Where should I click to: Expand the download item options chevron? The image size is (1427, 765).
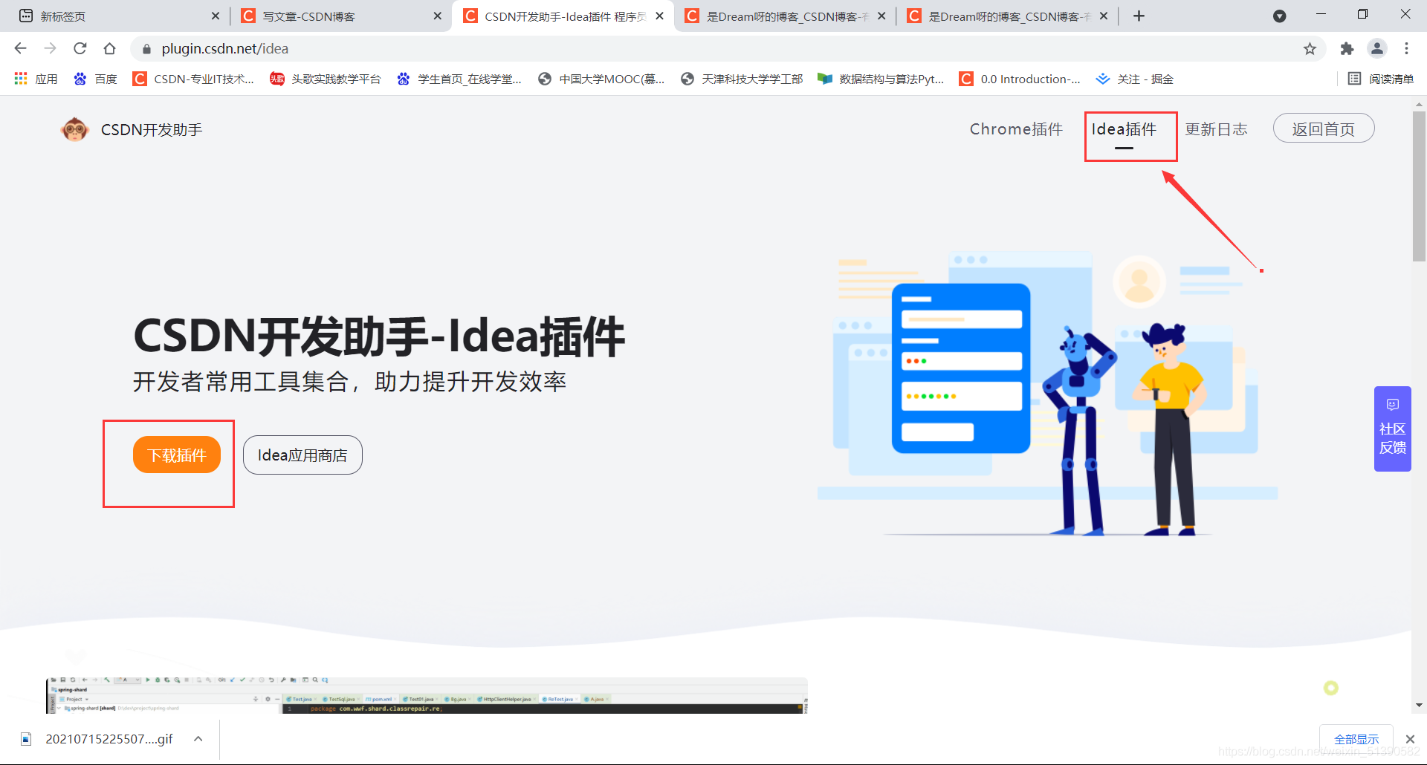tap(198, 739)
